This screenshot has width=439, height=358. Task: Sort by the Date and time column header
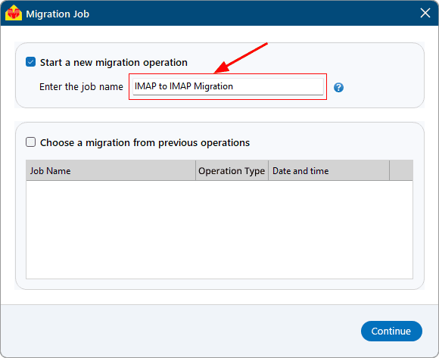[328, 170]
